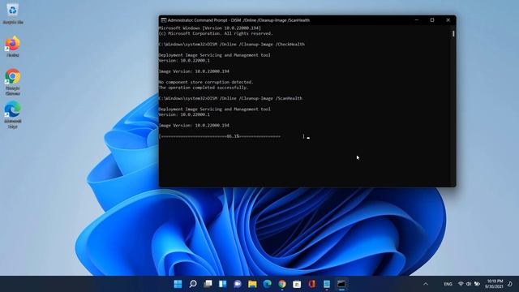Screen dimensions: 519x292
Task: Open the ENG language indicator
Action: coord(448,284)
